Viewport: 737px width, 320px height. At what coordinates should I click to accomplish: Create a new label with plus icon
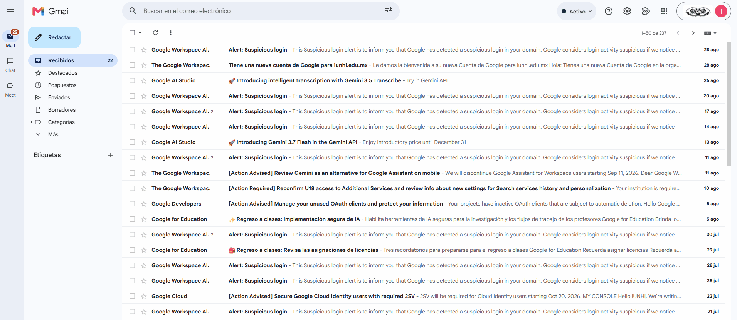point(111,155)
